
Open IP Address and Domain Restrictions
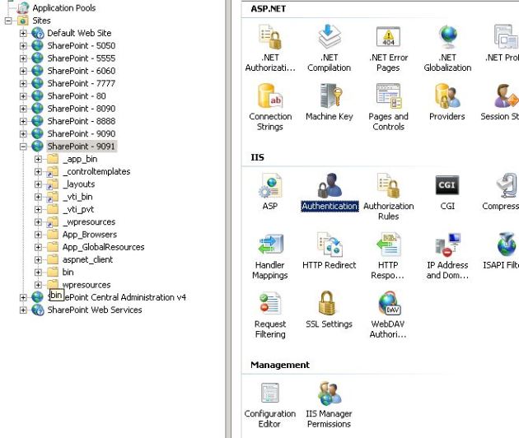coord(447,256)
